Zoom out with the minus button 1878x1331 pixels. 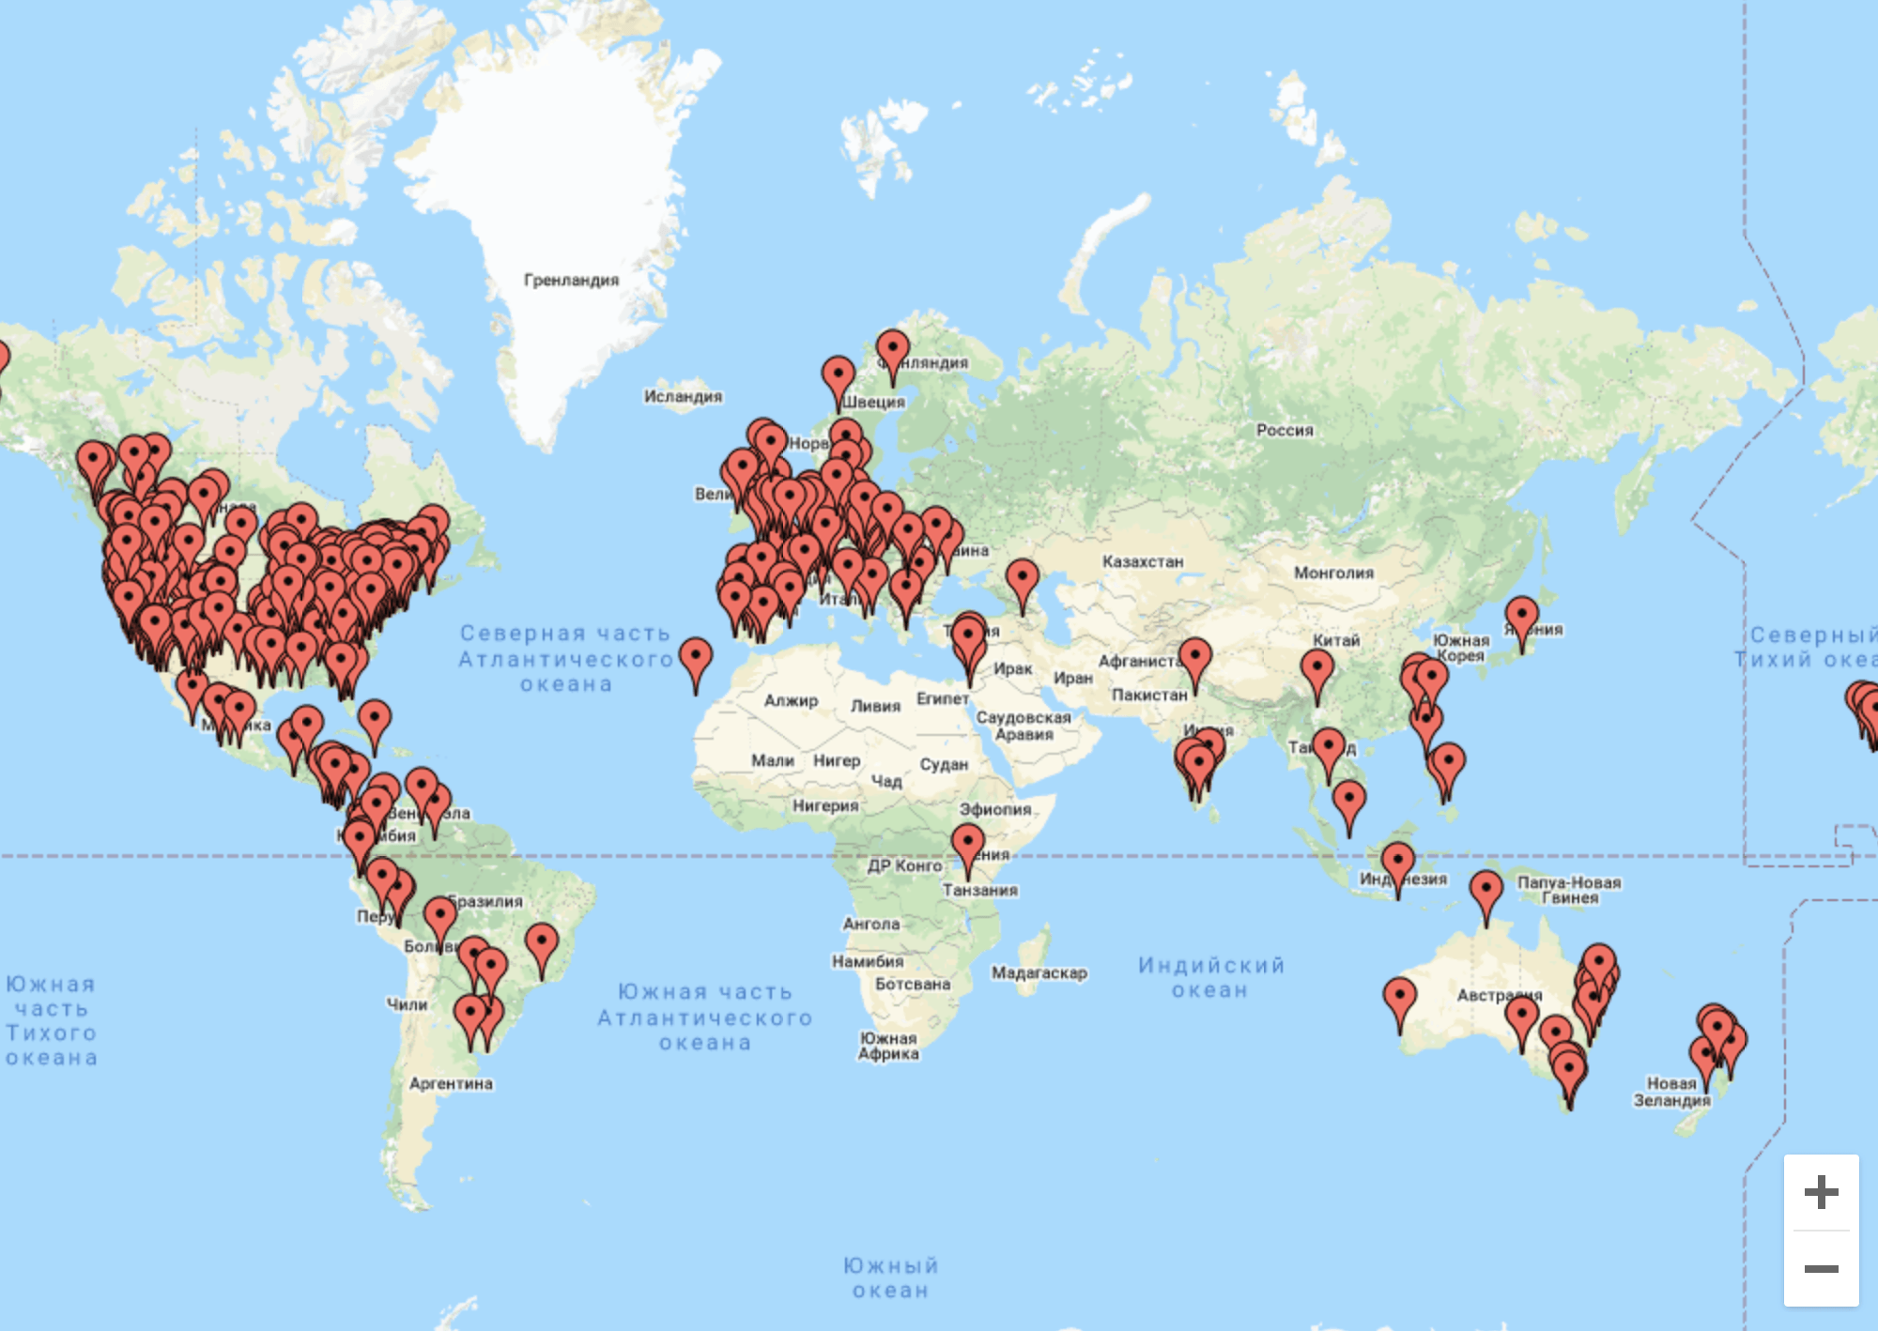click(x=1821, y=1269)
